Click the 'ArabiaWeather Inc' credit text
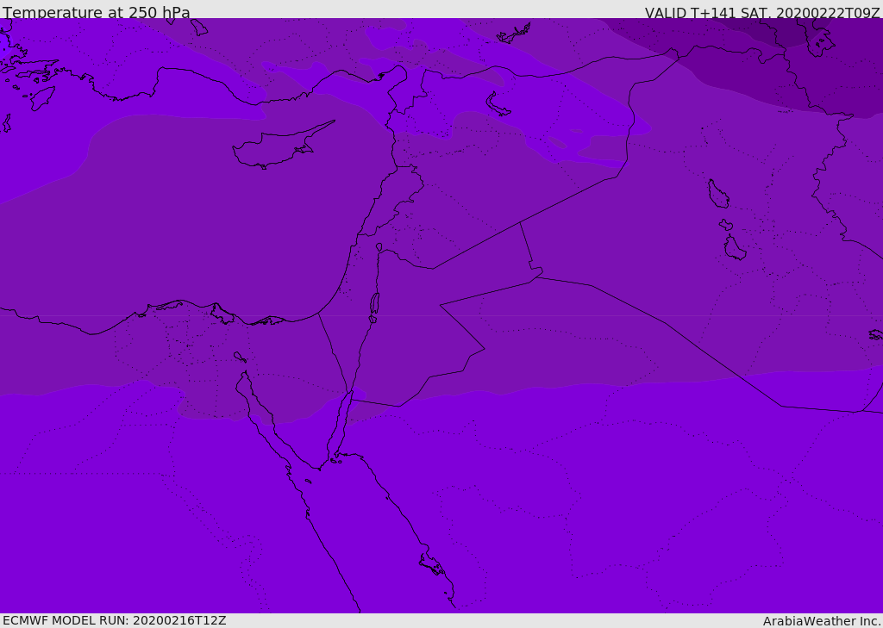Viewport: 883px width, 628px height. (x=821, y=621)
